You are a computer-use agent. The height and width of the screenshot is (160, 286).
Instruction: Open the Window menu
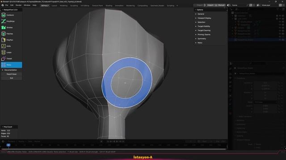pos(27,5)
